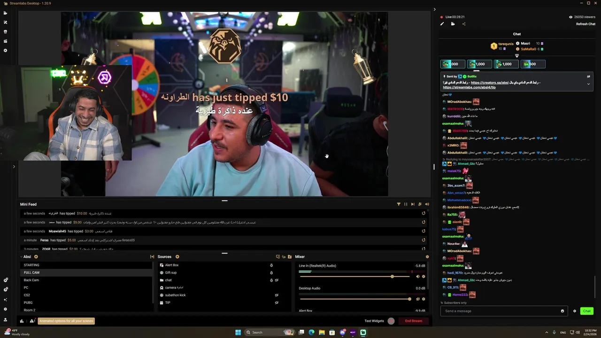Switch to the CS2 scene
Screen dimensions: 601x338
click(x=87, y=295)
